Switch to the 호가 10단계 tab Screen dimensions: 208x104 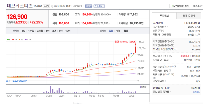click(x=189, y=16)
